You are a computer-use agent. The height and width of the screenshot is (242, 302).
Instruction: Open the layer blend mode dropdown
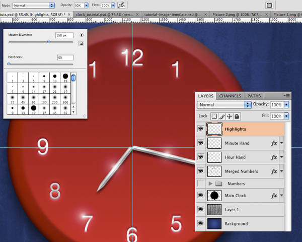[x=224, y=105]
